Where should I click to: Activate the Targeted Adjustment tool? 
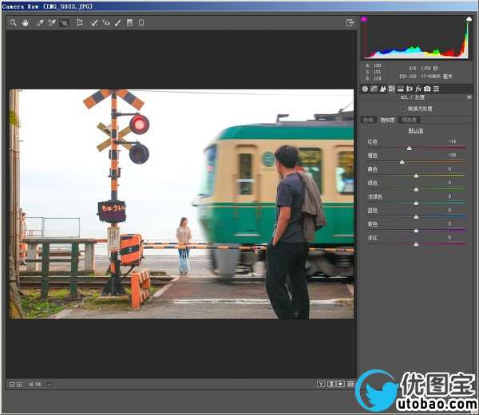pyautogui.click(x=64, y=22)
